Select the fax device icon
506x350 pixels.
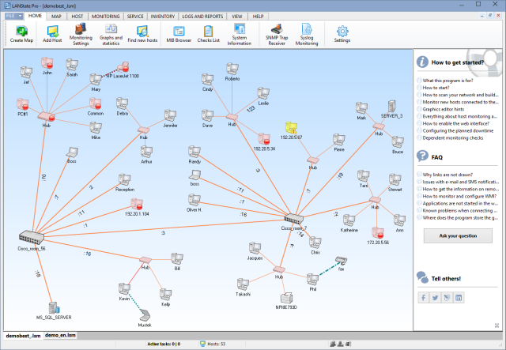(x=341, y=260)
